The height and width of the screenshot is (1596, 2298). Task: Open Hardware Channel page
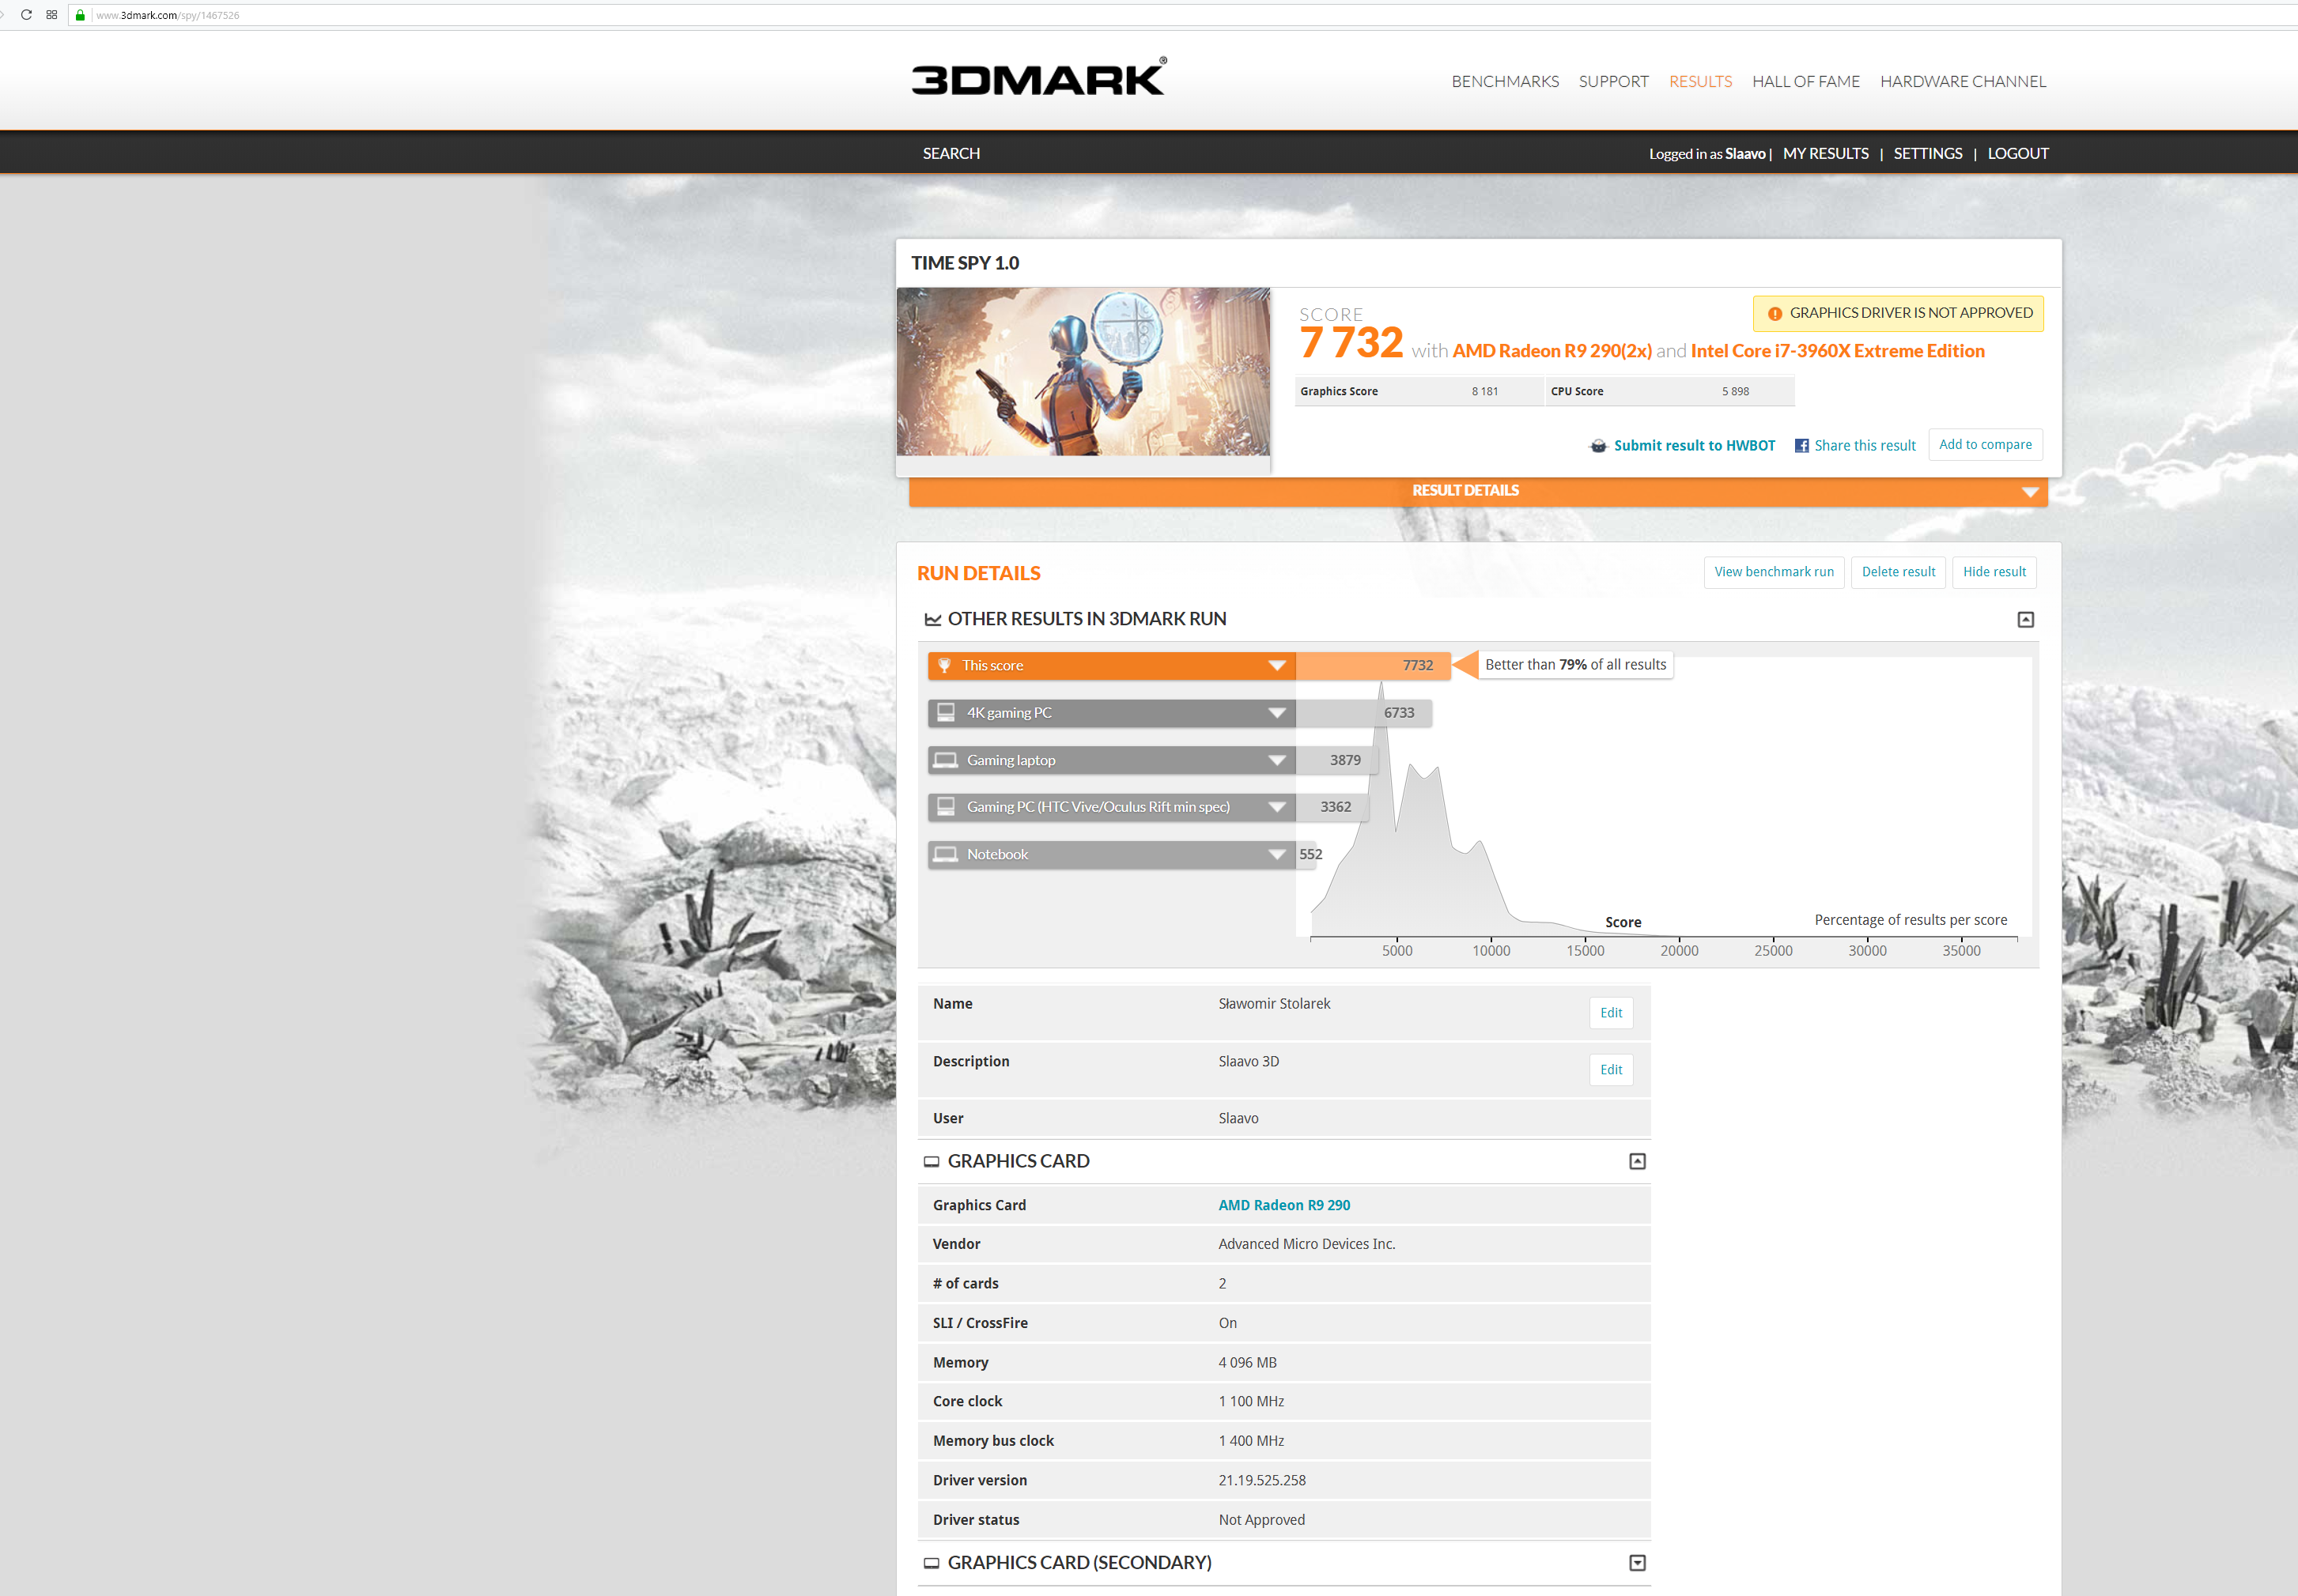pos(1963,81)
